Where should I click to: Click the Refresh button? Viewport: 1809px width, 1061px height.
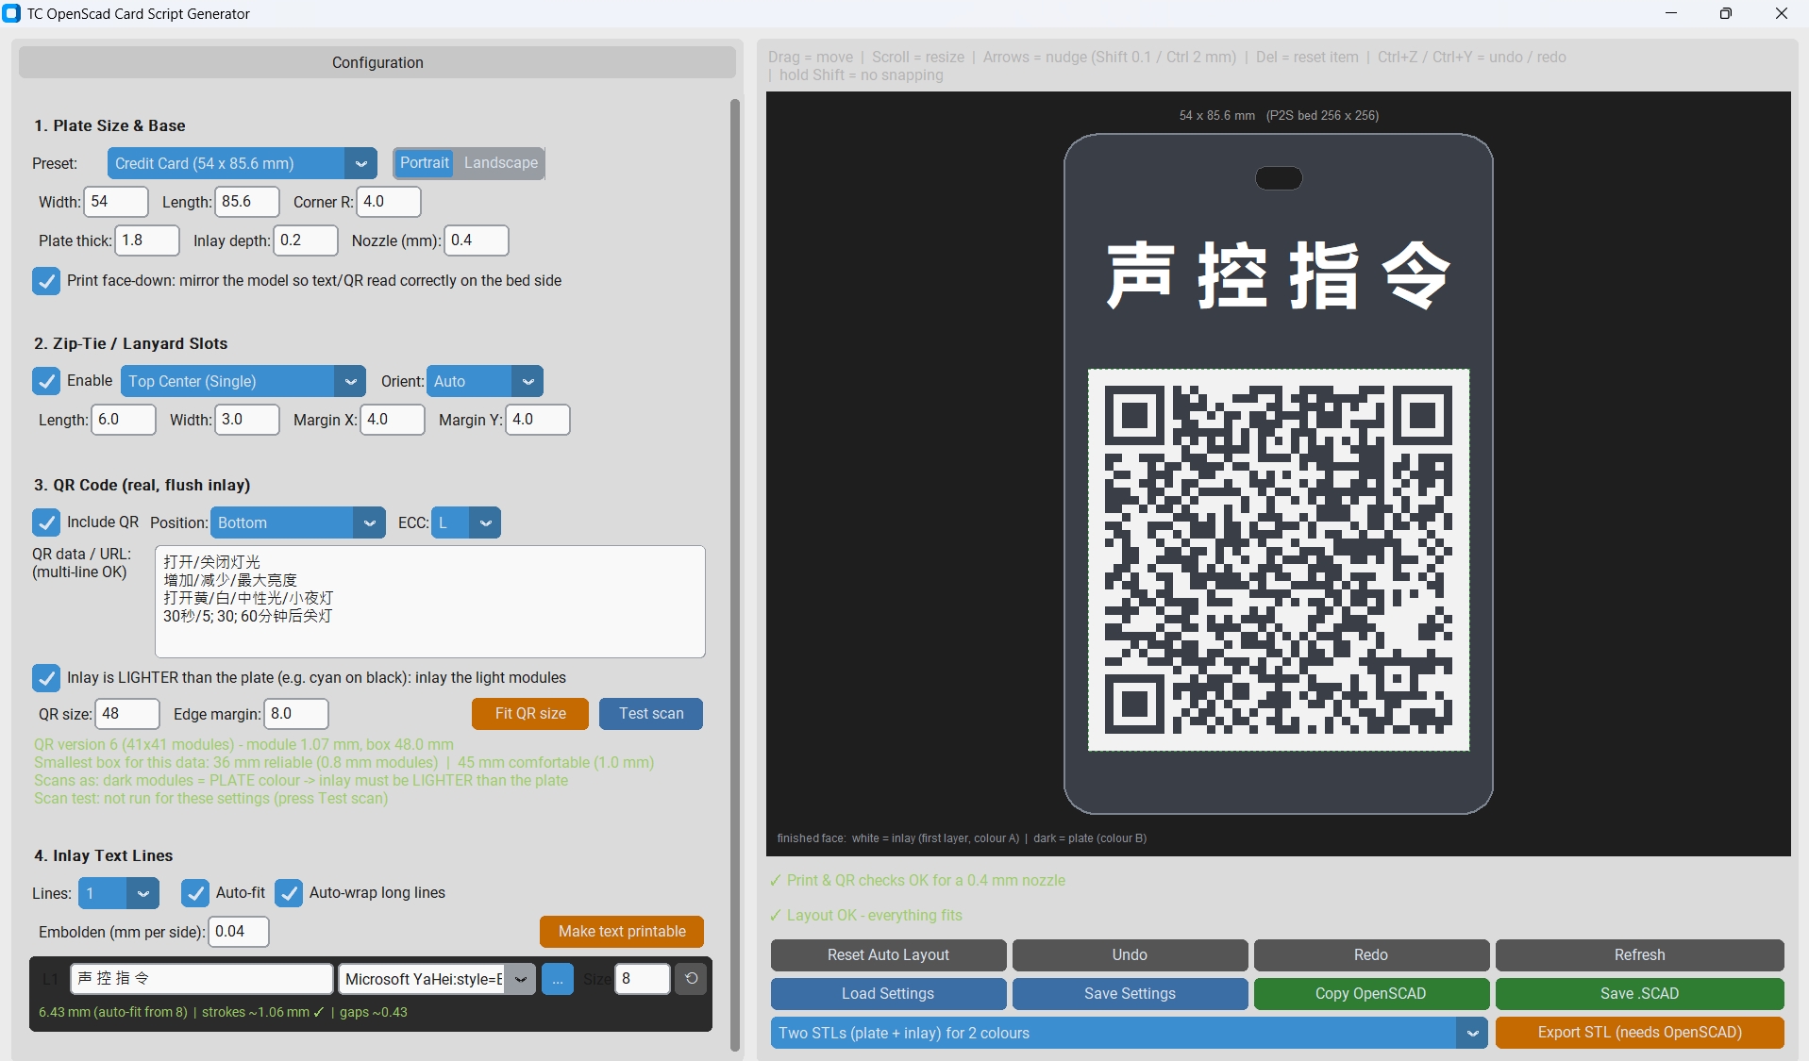point(1640,955)
